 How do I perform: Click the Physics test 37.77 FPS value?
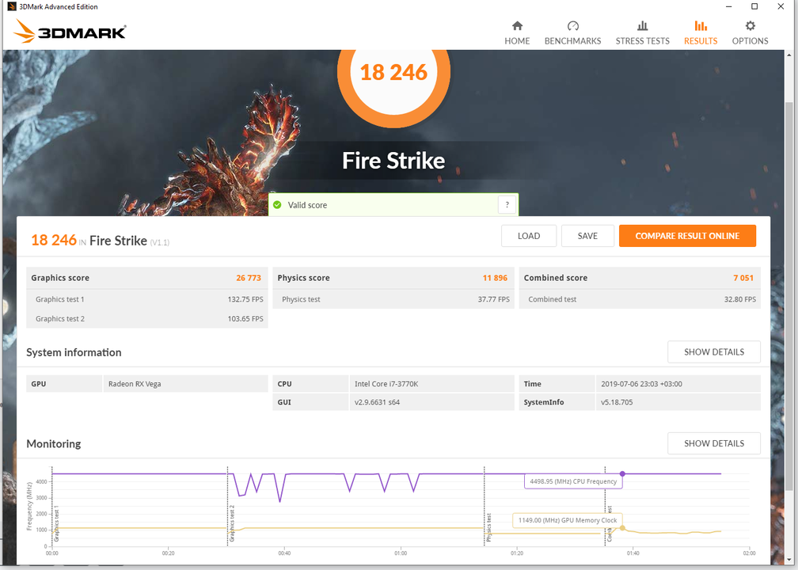click(x=494, y=299)
